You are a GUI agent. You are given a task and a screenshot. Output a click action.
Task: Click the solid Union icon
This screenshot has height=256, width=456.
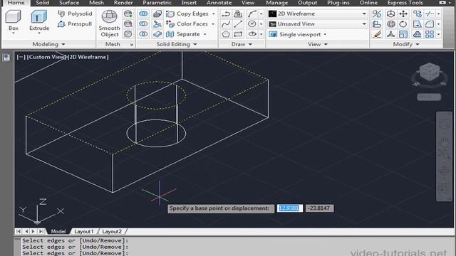click(143, 14)
